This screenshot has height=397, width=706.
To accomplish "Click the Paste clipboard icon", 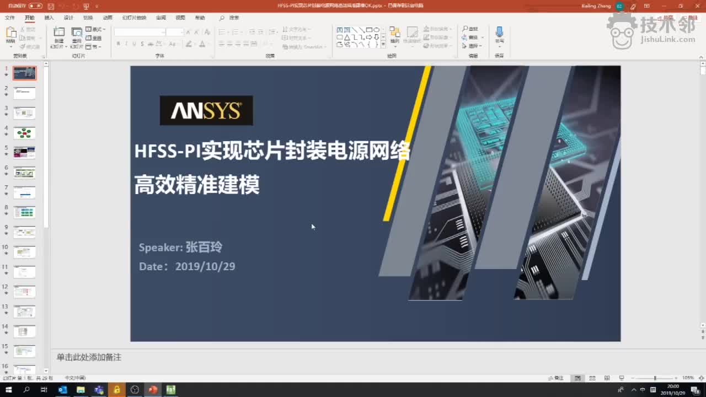I will tap(10, 32).
